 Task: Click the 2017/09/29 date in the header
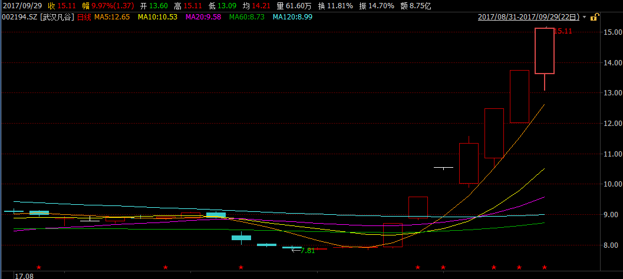click(x=22, y=6)
